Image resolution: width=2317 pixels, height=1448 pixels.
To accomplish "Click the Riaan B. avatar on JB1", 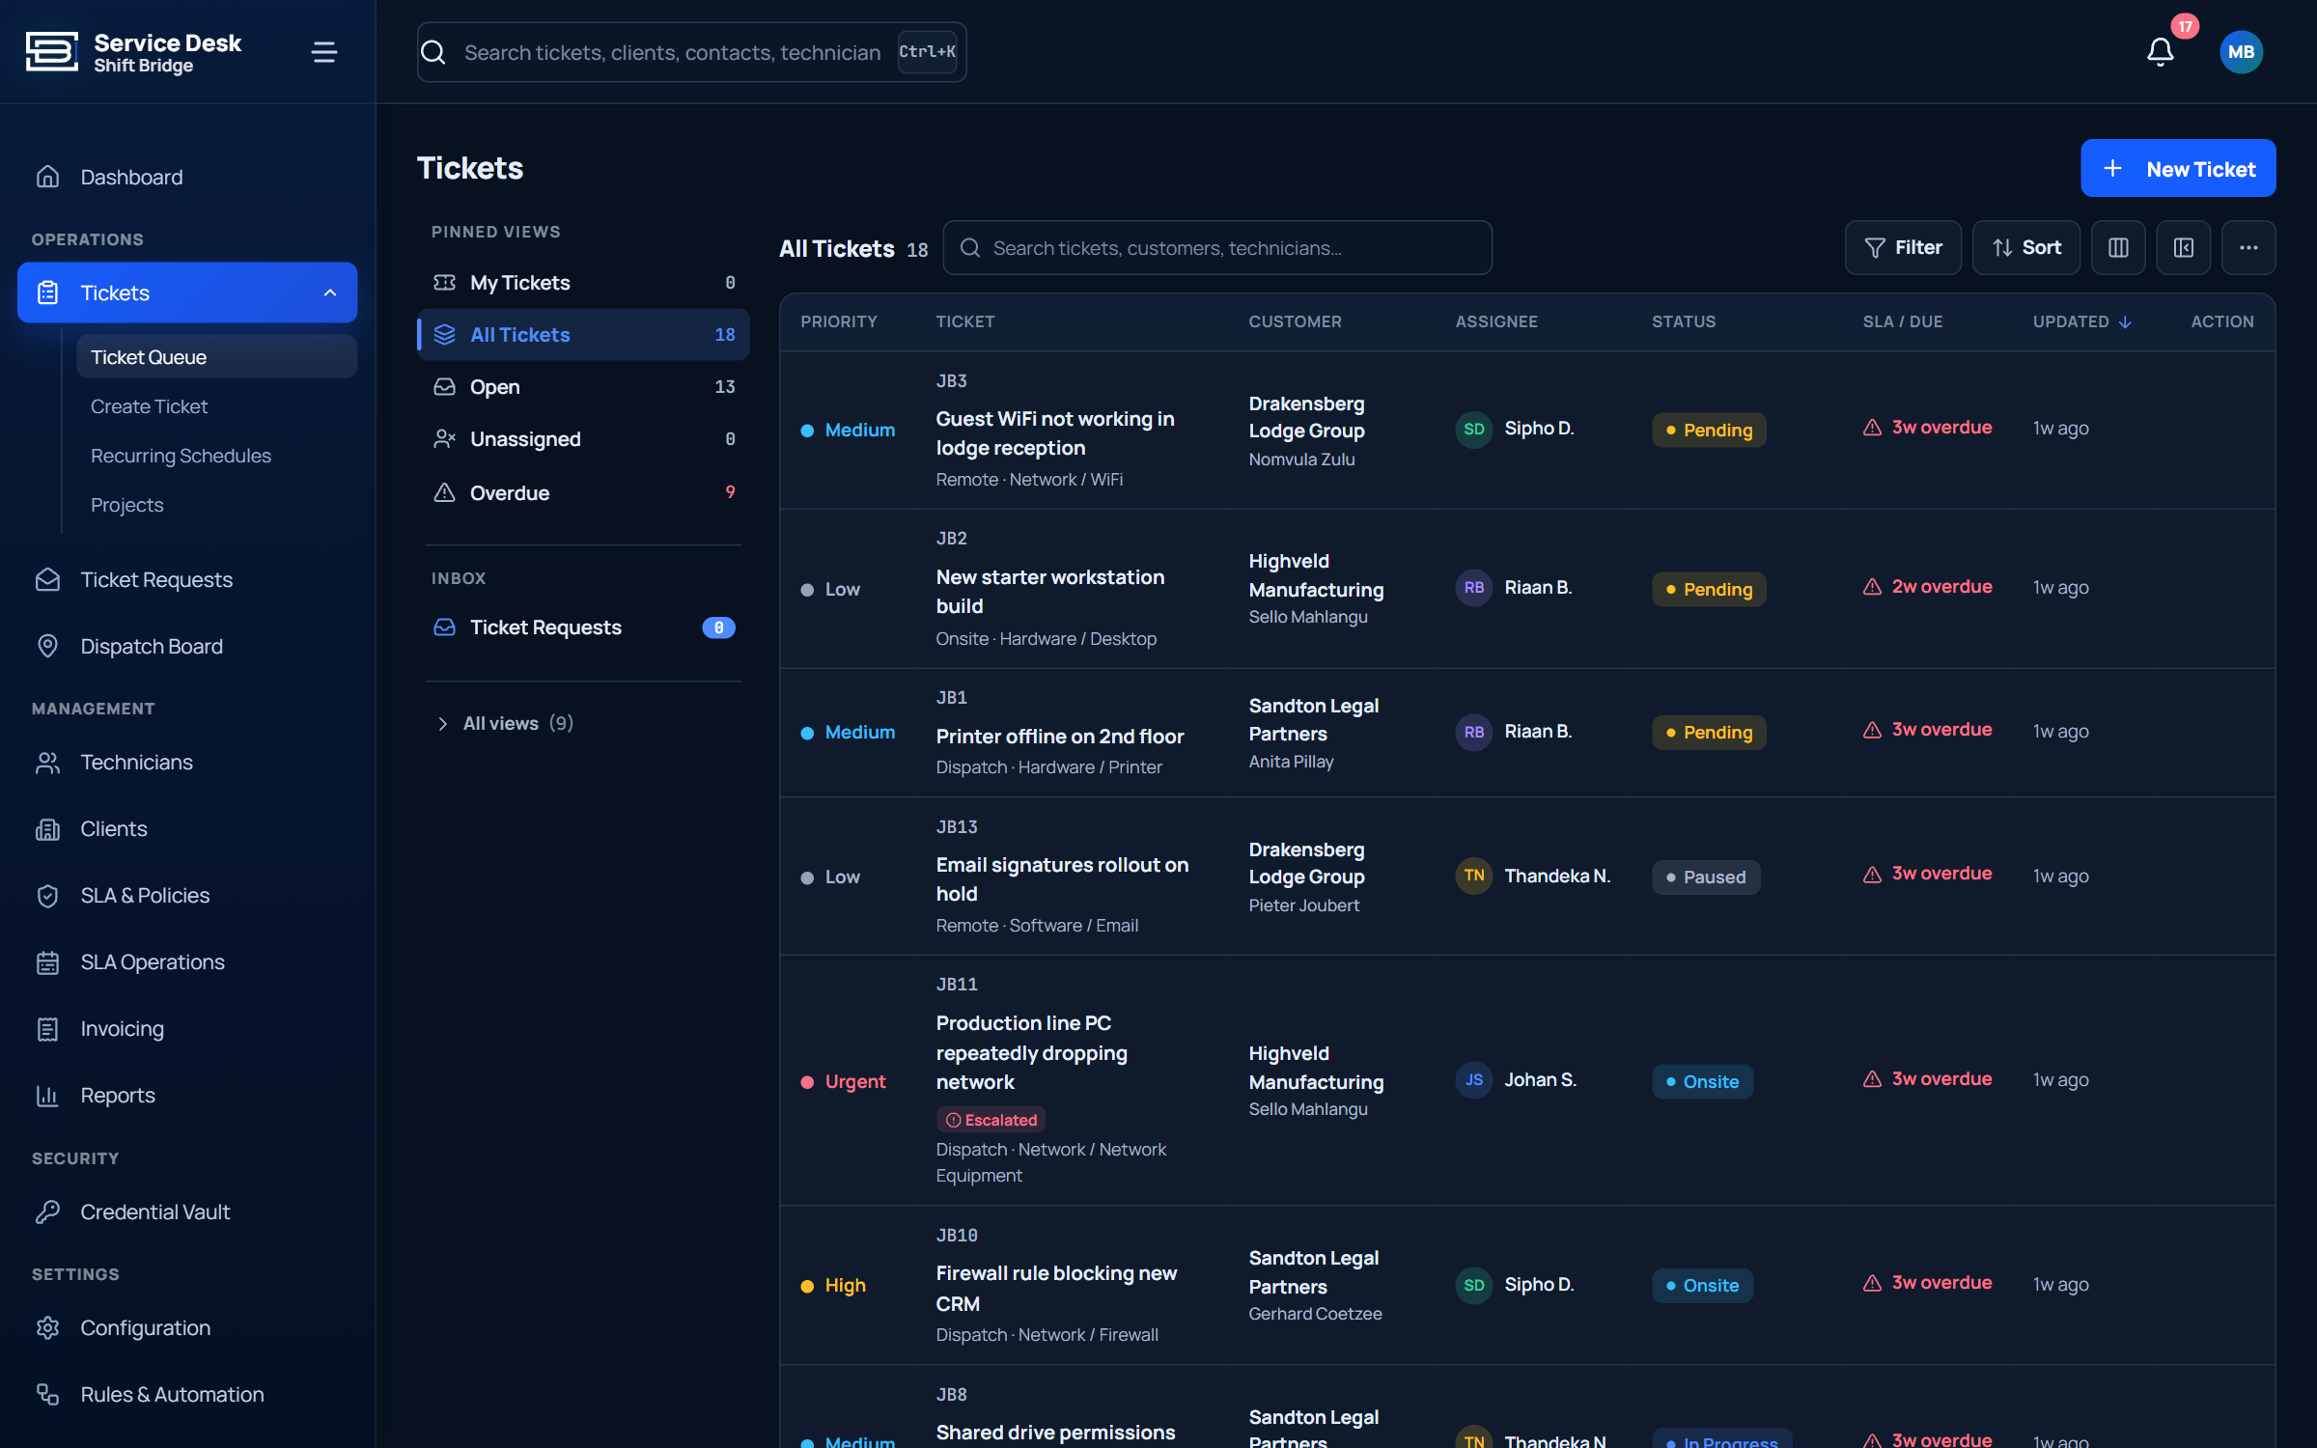I will point(1473,733).
